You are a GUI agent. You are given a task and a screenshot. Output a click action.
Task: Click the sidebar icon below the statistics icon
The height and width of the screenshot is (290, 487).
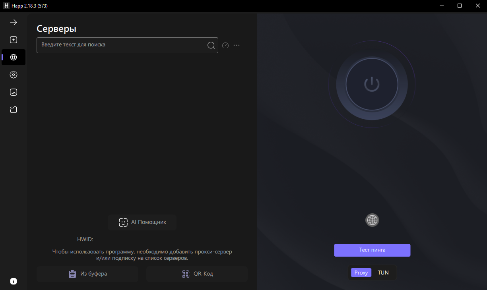pos(14,110)
